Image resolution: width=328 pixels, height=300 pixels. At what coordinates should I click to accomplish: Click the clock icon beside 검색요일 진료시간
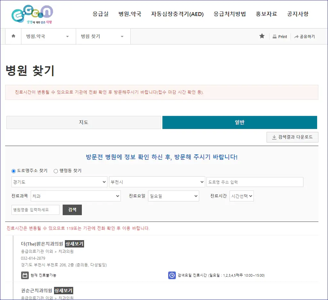[172, 275]
